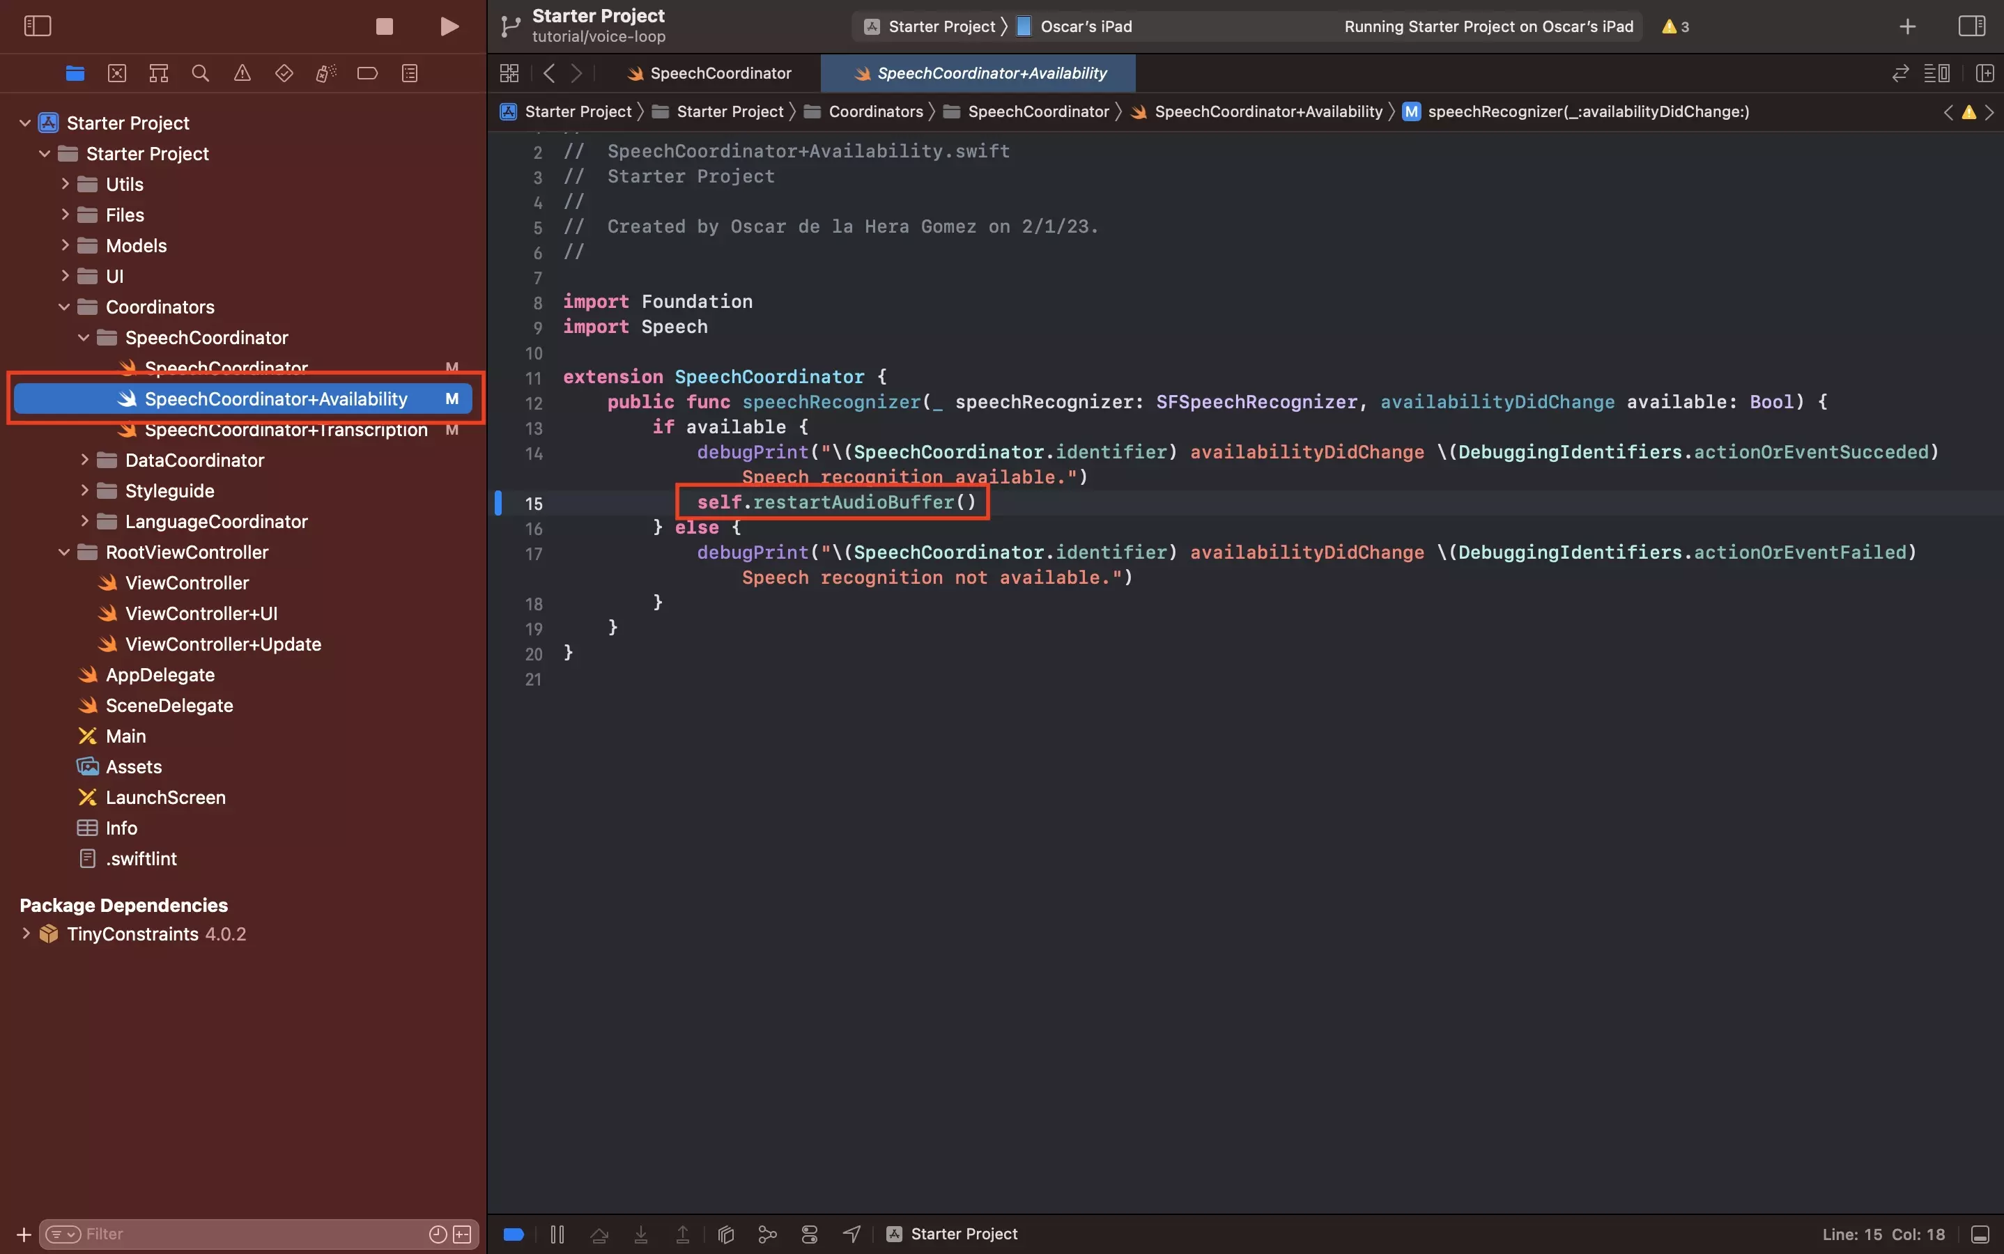Open the Source Control navigator
This screenshot has height=1254, width=2004.
(x=117, y=74)
